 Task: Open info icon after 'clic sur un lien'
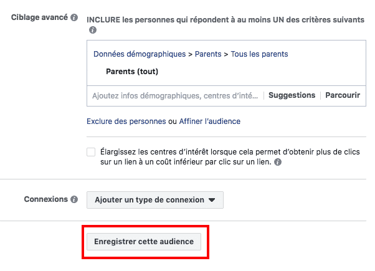click(278, 162)
